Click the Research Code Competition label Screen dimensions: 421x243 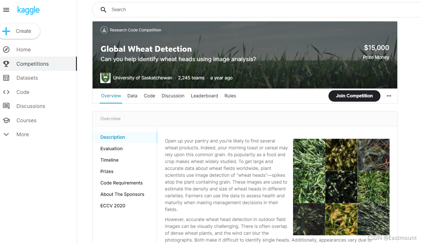(135, 30)
